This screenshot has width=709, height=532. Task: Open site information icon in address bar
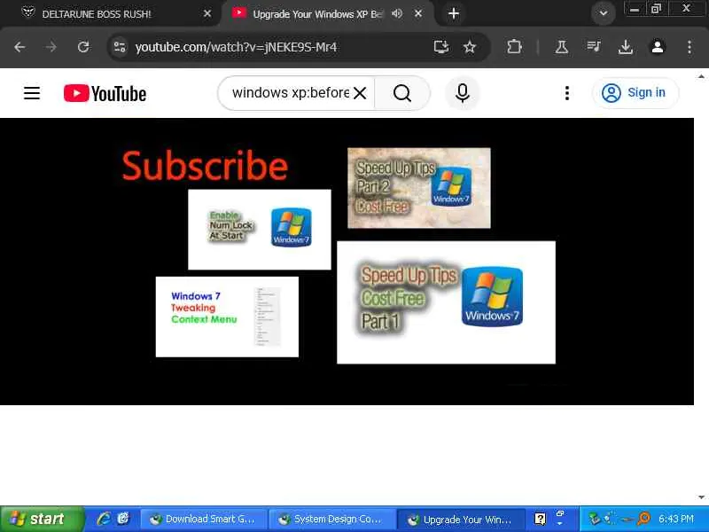coord(120,47)
